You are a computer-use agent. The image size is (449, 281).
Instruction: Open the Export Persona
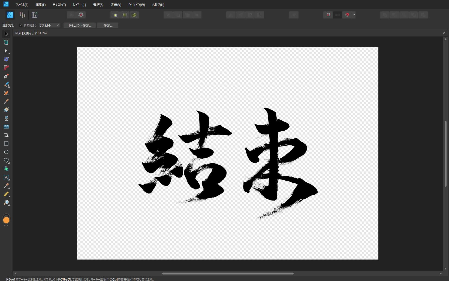click(35, 15)
